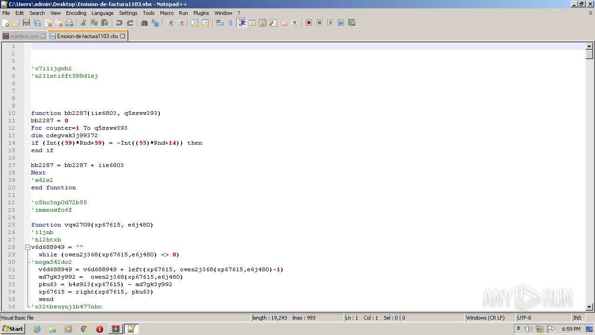Image resolution: width=595 pixels, height=335 pixels.
Task: Click Save current recorded macro icon
Action: click(x=352, y=23)
